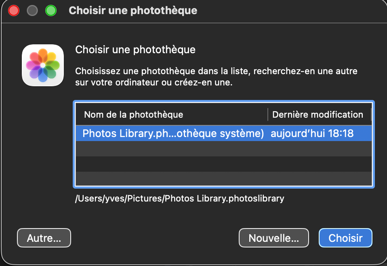Click the bold Choisir une photothèque heading
Viewport: 387px width, 266px height.
(x=135, y=50)
